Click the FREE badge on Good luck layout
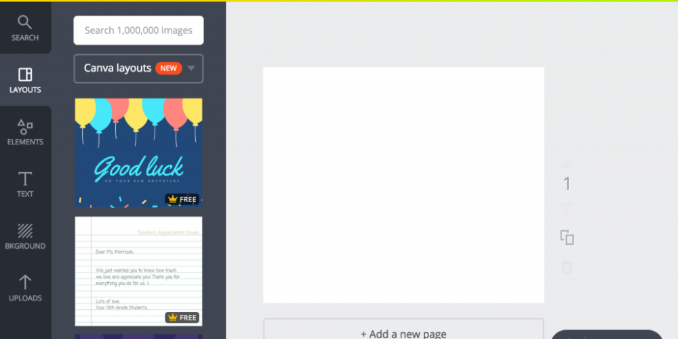The image size is (678, 339). (182, 200)
